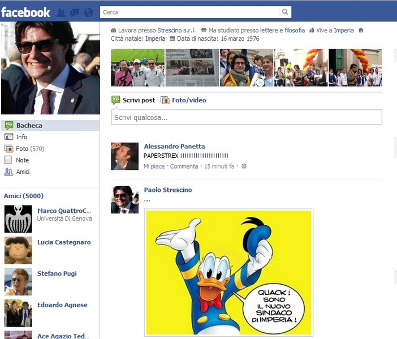
Task: Open the third photo strip thumbnail with glasses
Action: [x=247, y=68]
